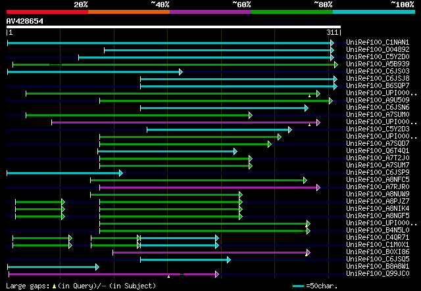Image resolution: width=421 pixels, height=291 pixels.
Task: Click the green alignment bar of A9U509 row
Action: click(216, 101)
